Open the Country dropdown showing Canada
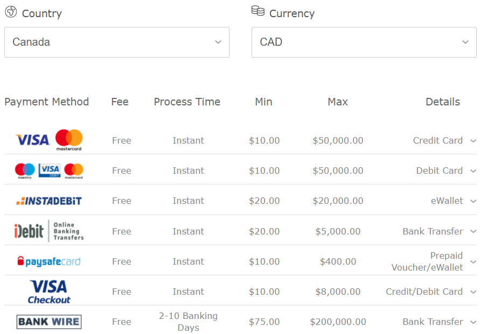 (x=116, y=42)
